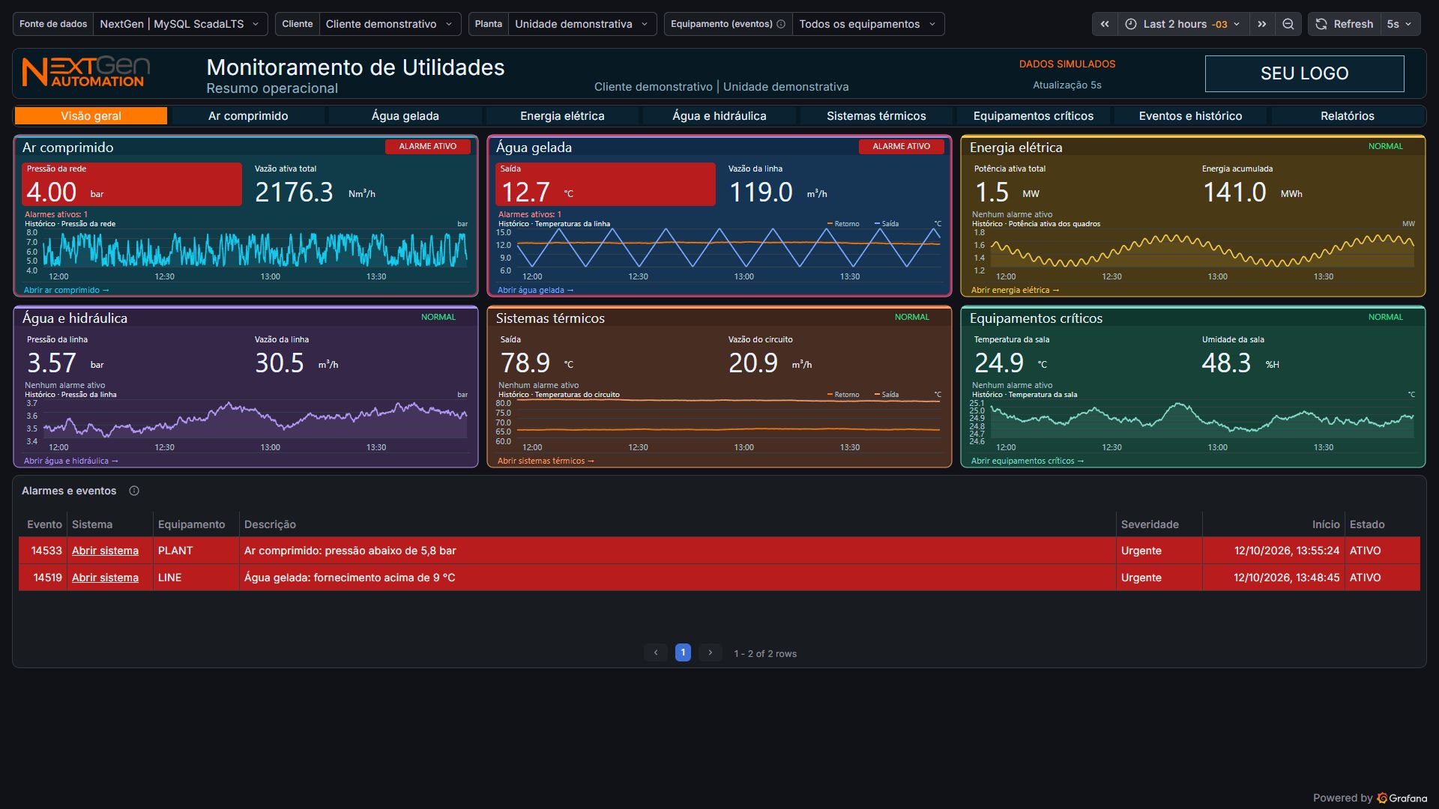Click the SEU LOGO placeholder box
The width and height of the screenshot is (1439, 809).
tap(1304, 73)
